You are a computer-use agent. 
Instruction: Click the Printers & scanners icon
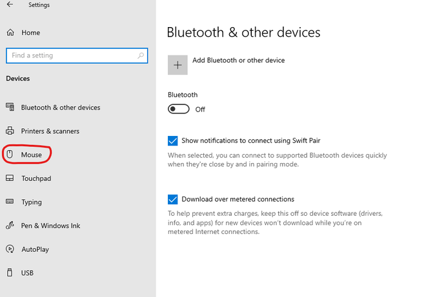pyautogui.click(x=10, y=131)
